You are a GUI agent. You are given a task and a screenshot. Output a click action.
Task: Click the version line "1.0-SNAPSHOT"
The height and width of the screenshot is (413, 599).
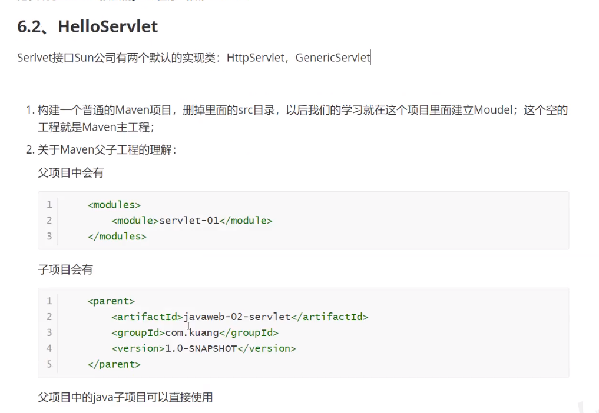point(204,348)
